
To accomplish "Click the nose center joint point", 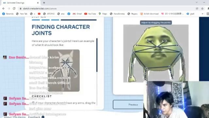I will (x=157, y=47).
